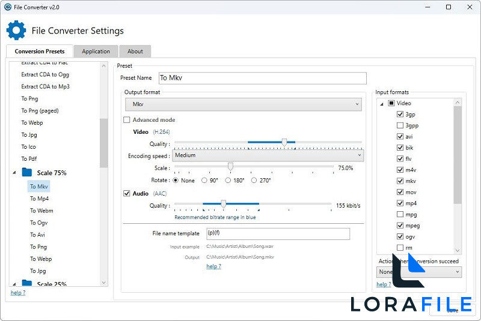Image resolution: width=481 pixels, height=321 pixels.
Task: Uncheck the mp4 input format
Action: 400,203
